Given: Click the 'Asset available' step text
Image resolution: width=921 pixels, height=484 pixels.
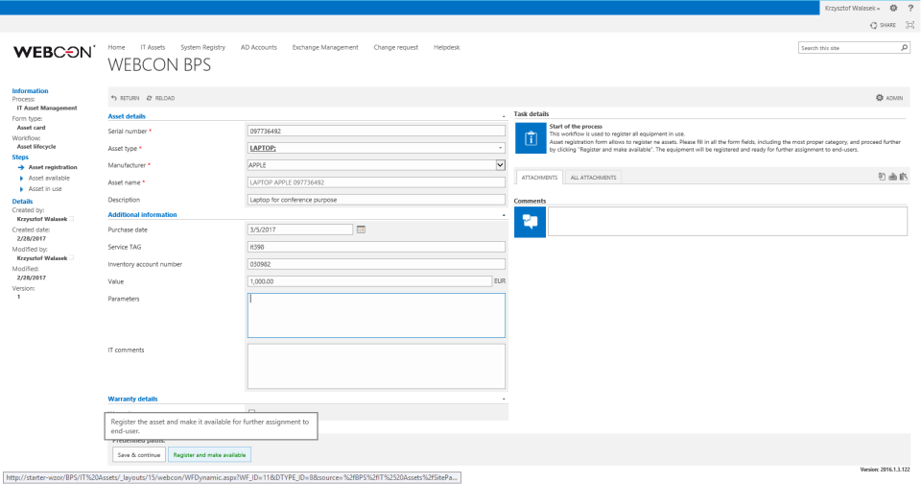Looking at the screenshot, I should click(x=49, y=179).
